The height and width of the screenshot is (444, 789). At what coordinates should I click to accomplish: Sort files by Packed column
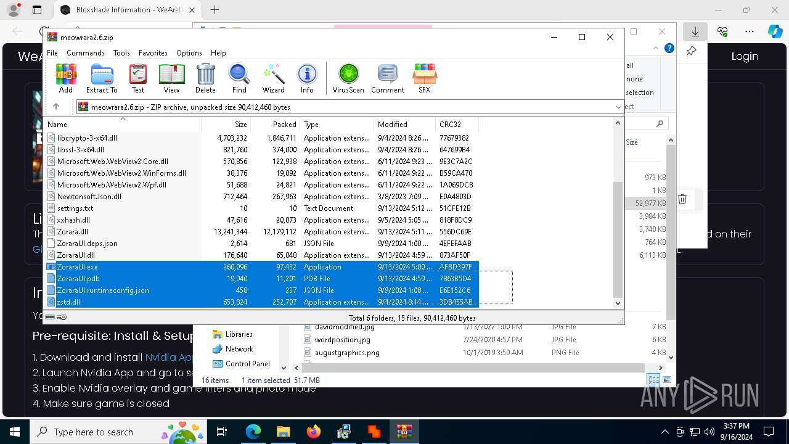(275, 125)
